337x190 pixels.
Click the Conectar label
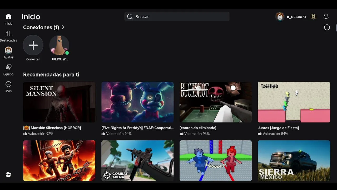33,59
